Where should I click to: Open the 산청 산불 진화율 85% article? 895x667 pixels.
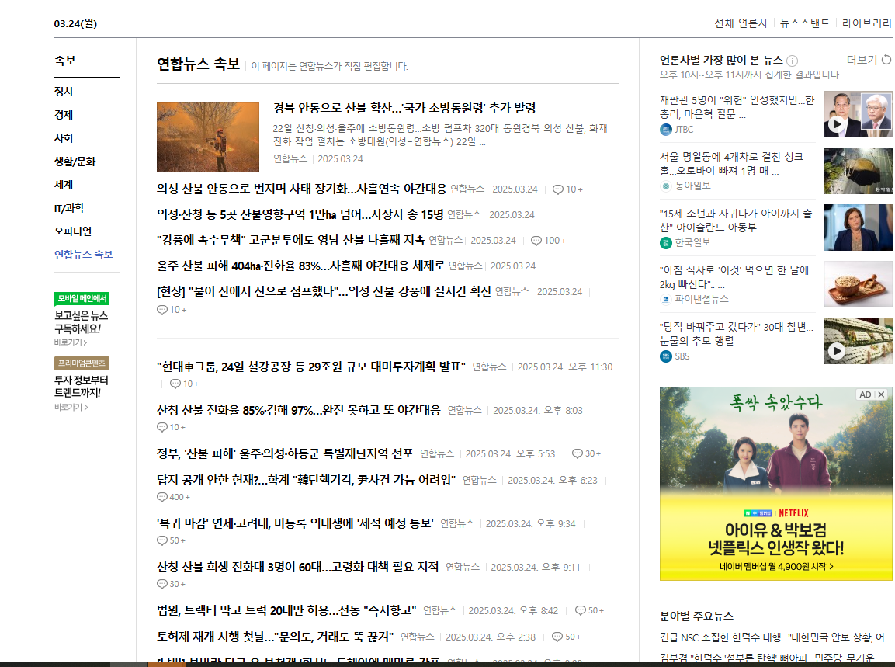click(x=299, y=410)
